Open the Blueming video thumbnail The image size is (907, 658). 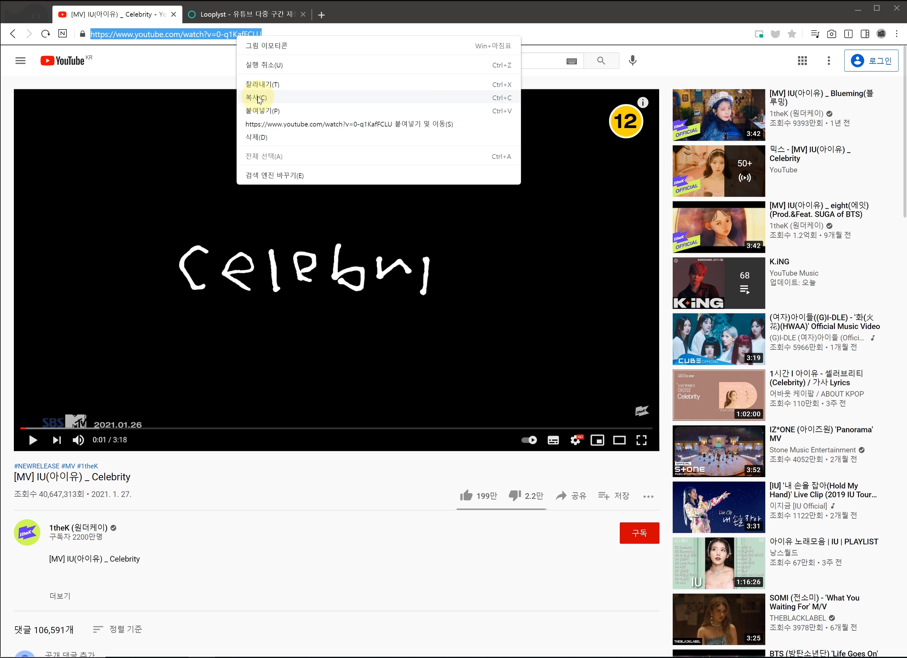[x=718, y=115]
